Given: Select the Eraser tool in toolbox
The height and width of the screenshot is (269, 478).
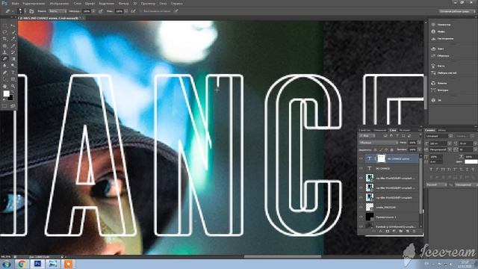Looking at the screenshot, I should (4, 58).
